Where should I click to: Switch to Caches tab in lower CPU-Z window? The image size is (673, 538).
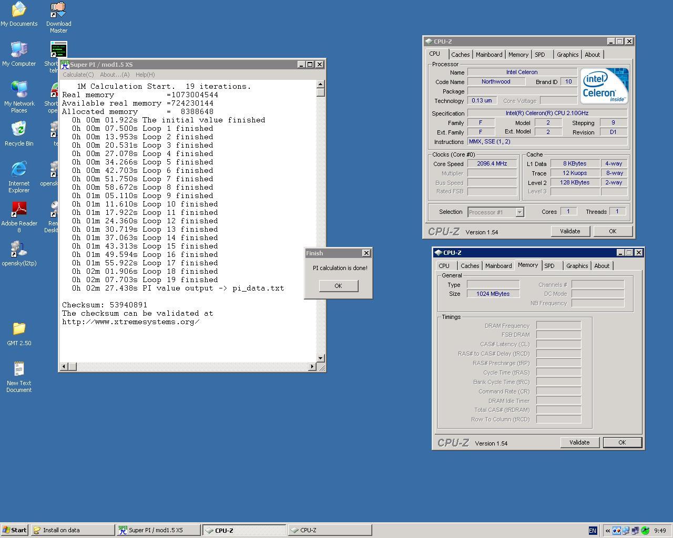(x=470, y=266)
